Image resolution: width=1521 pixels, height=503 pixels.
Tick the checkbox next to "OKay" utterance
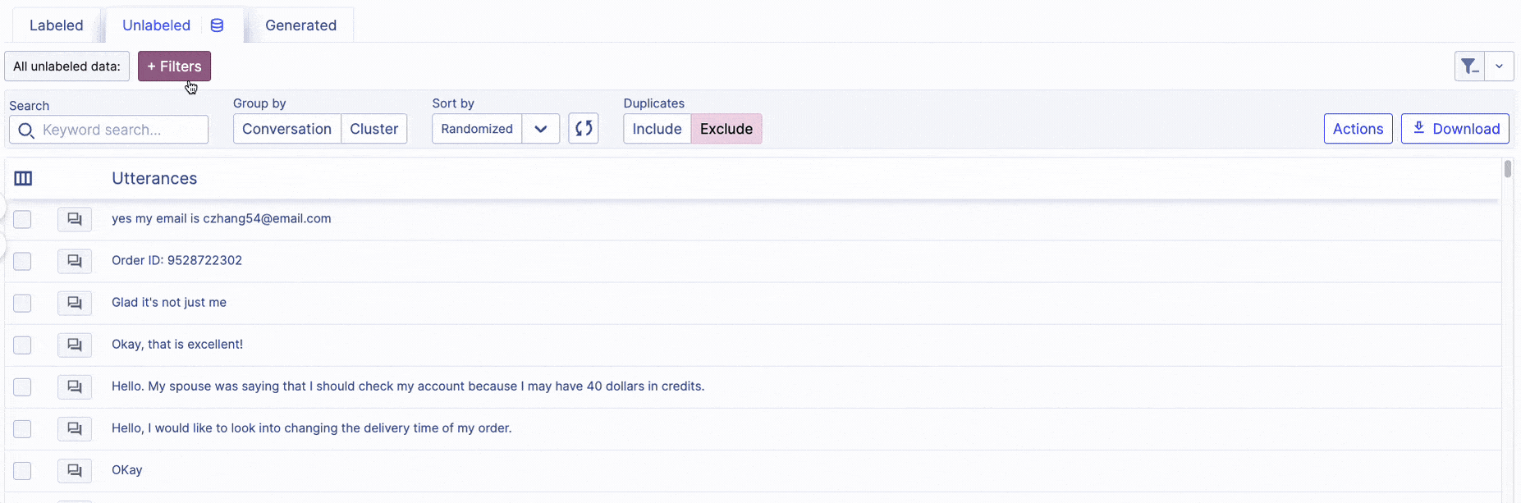pyautogui.click(x=22, y=470)
